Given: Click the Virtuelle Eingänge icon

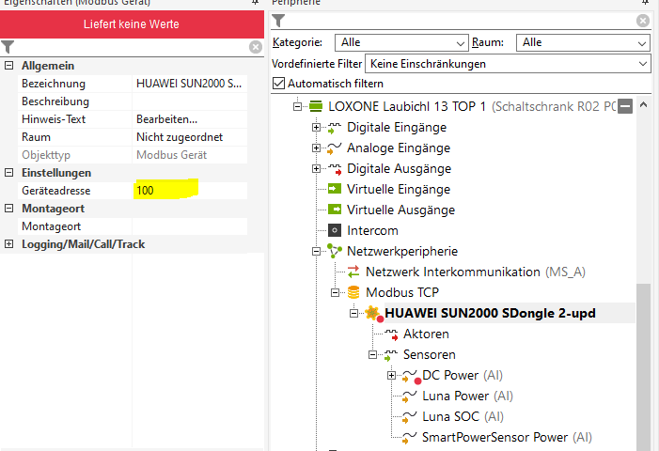Looking at the screenshot, I should coord(335,189).
